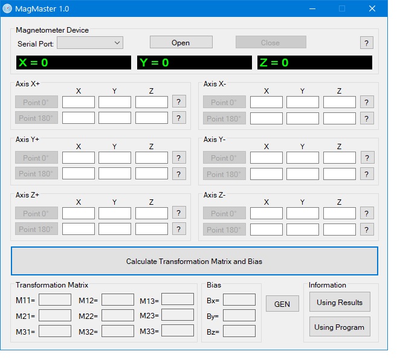397x360 pixels.
Task: Open help for Axis Z- Point 180° row
Action: (x=367, y=230)
